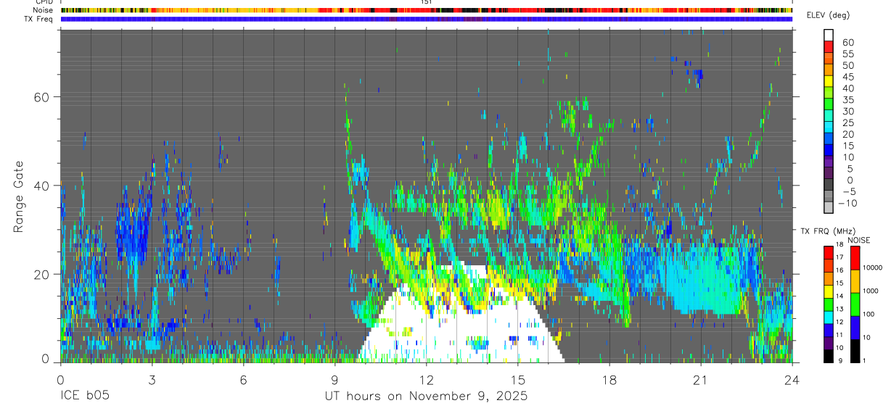
Task: Click the light gray bottom ELEV colorbar segment
Action: coord(829,208)
